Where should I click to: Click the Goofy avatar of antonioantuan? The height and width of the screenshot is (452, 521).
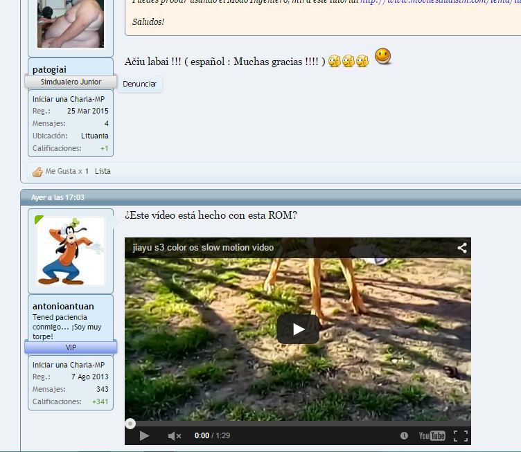click(x=71, y=251)
